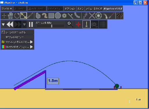Toggle the grid display

[x=103, y=24]
